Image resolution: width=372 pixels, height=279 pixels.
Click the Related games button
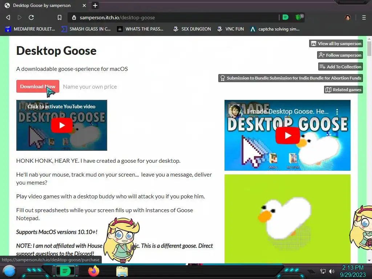tap(344, 90)
